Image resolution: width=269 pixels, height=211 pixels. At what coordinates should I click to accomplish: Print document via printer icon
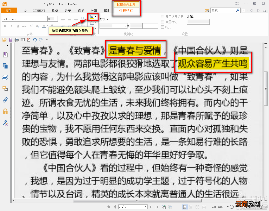[17, 40]
